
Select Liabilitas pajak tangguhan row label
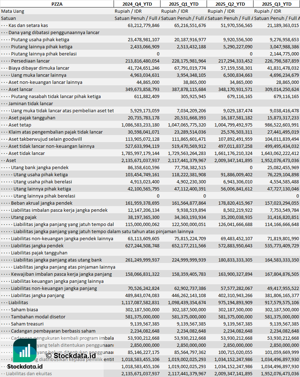point(39,253)
